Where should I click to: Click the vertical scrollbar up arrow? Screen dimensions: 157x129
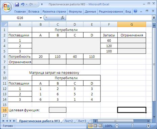pos(154,26)
